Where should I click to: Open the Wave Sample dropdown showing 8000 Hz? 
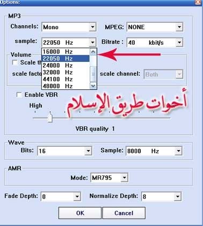[x=154, y=151]
